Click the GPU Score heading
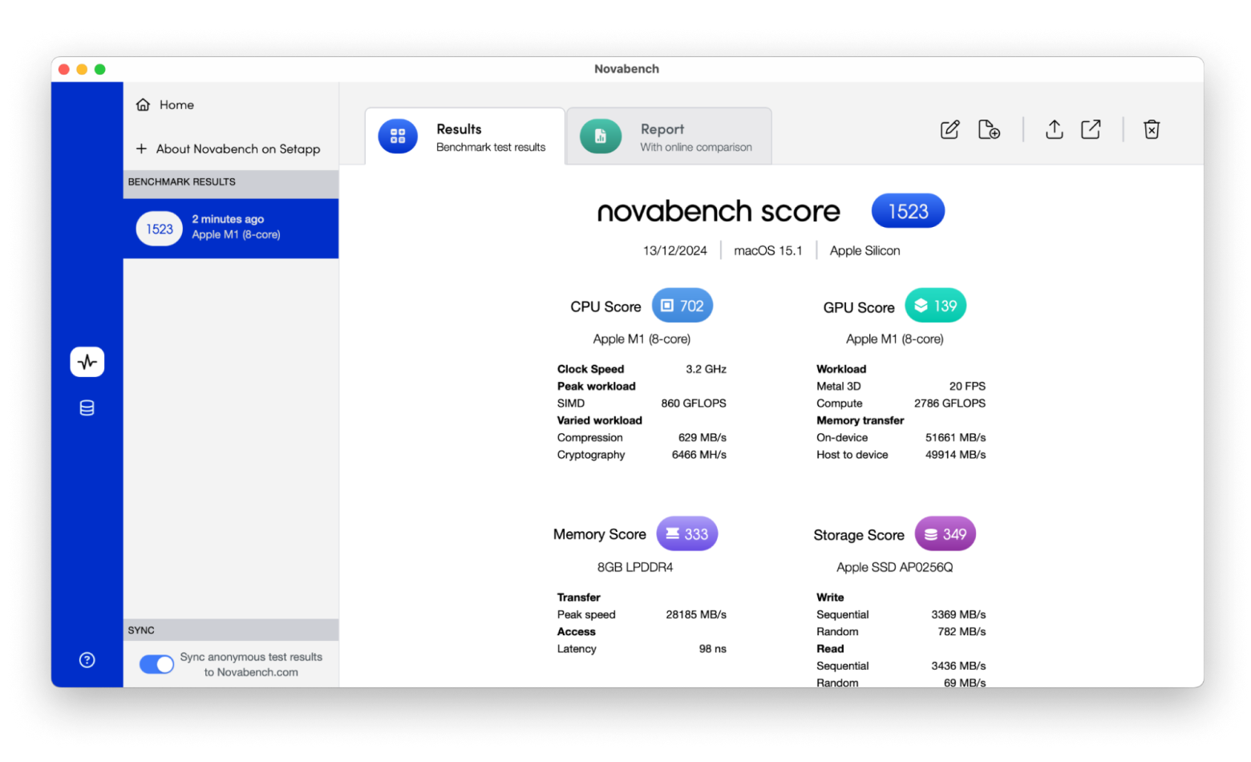Viewport: 1251px width, 762px height. (858, 308)
